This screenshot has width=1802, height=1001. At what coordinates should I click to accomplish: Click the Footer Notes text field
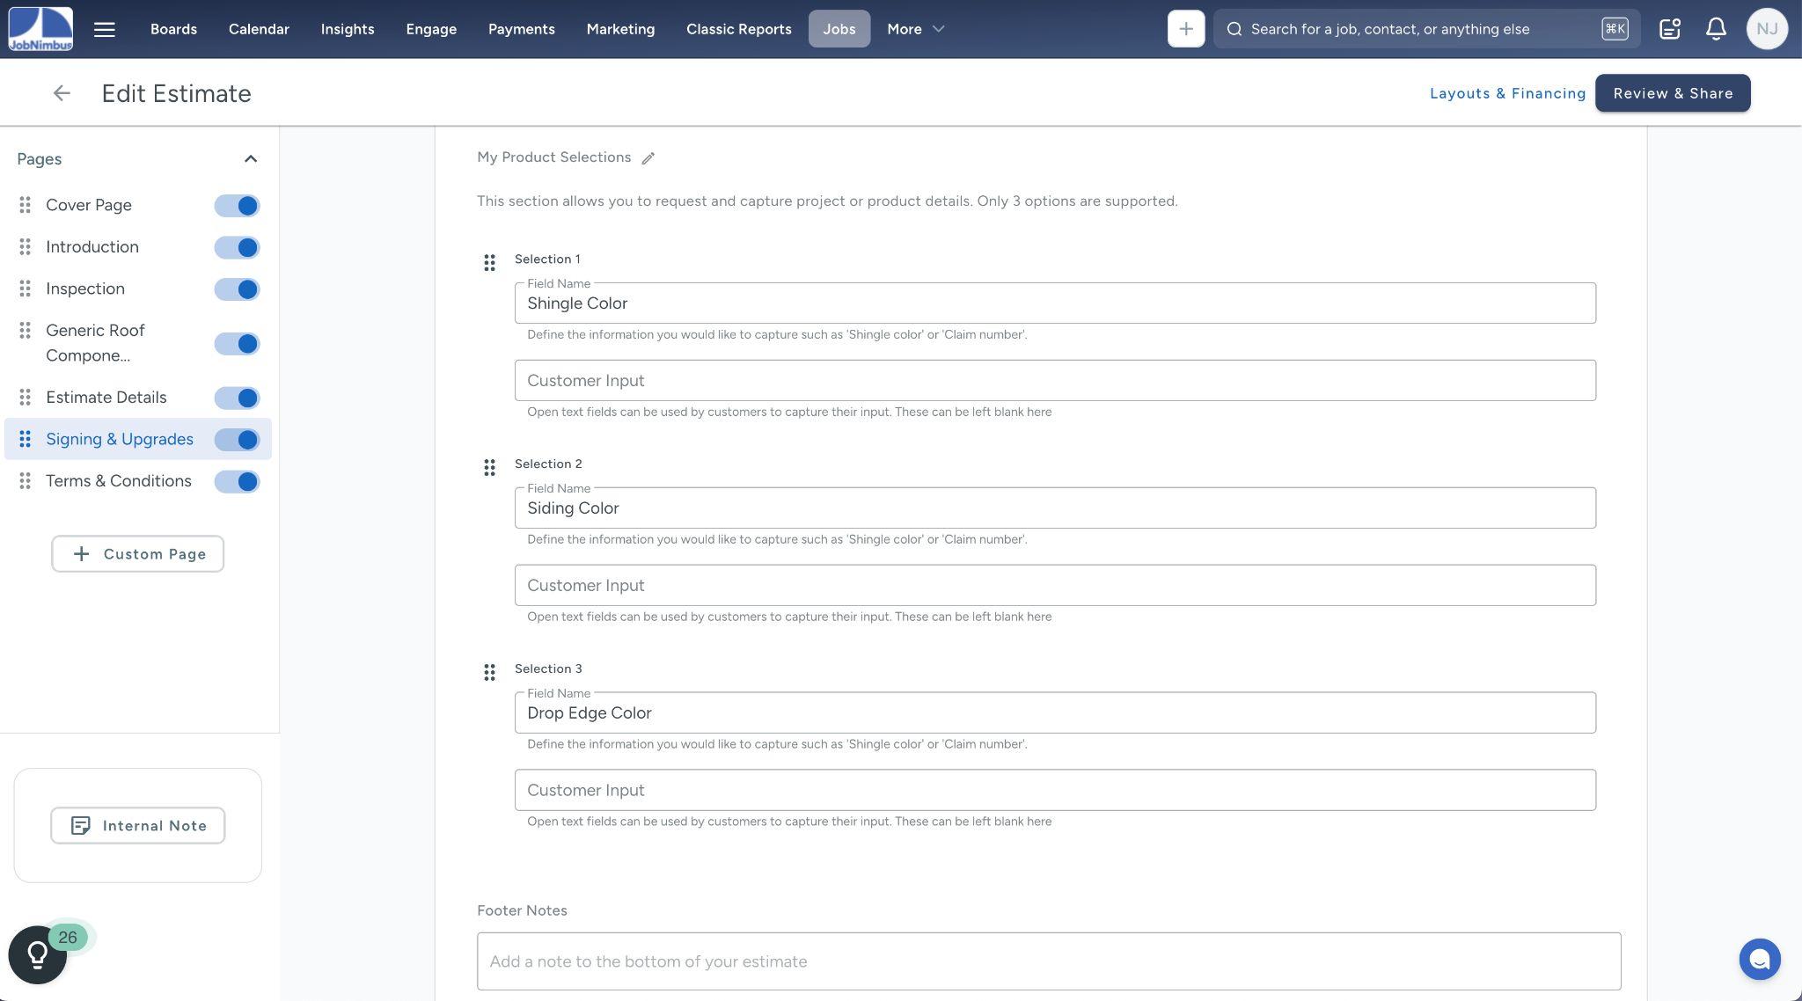pyautogui.click(x=1048, y=961)
